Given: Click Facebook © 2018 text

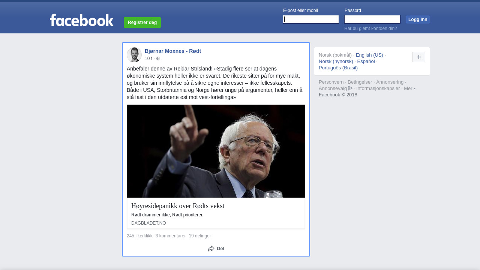Looking at the screenshot, I should tap(338, 95).
